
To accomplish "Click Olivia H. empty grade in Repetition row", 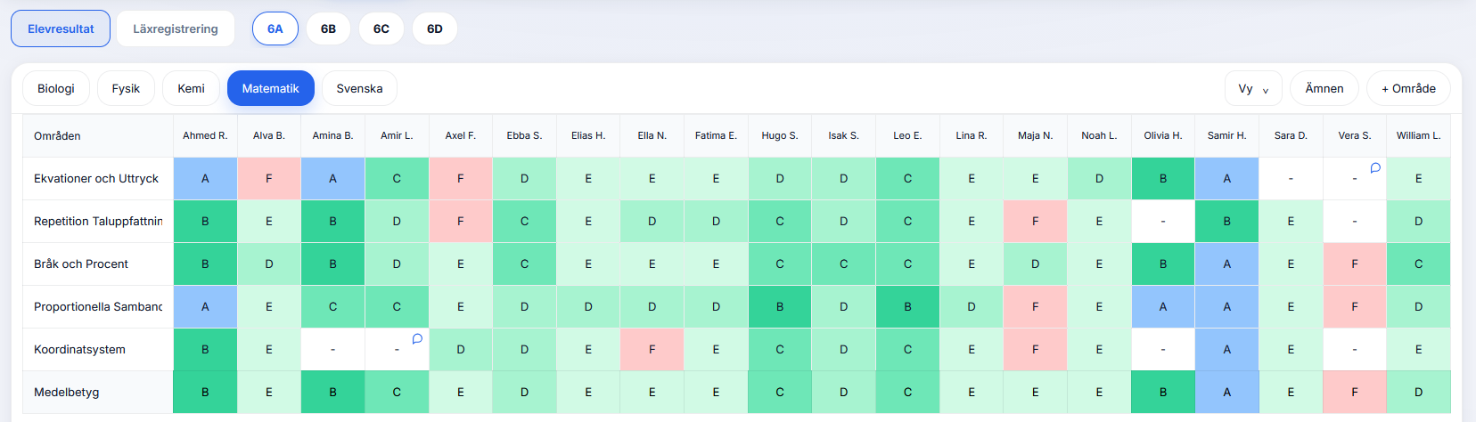I will [x=1163, y=221].
